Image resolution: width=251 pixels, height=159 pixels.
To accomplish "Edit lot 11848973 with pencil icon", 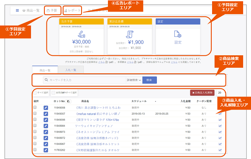I will click(x=46, y=132).
